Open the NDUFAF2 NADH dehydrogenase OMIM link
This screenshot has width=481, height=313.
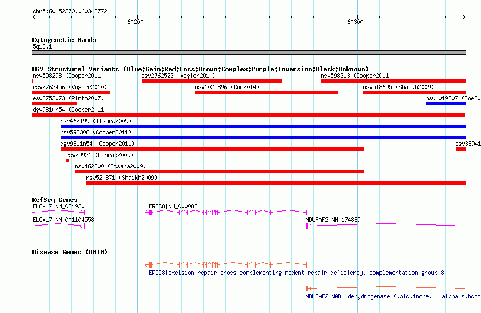[x=393, y=296]
